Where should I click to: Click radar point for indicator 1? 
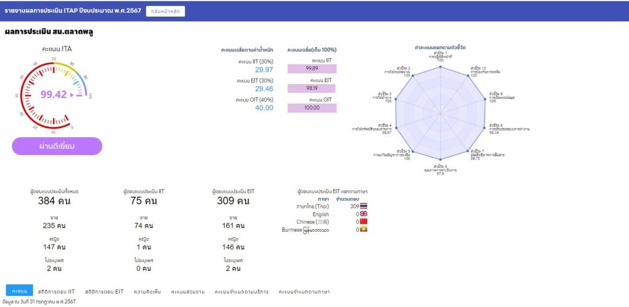pyautogui.click(x=440, y=66)
